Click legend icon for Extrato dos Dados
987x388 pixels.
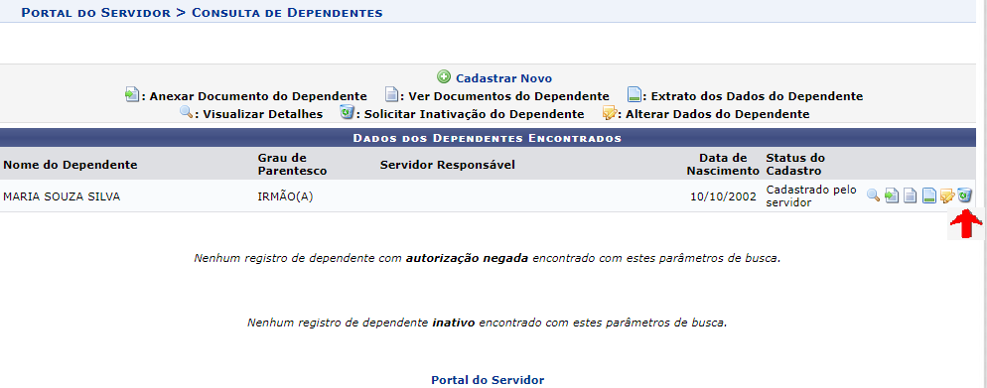point(634,95)
